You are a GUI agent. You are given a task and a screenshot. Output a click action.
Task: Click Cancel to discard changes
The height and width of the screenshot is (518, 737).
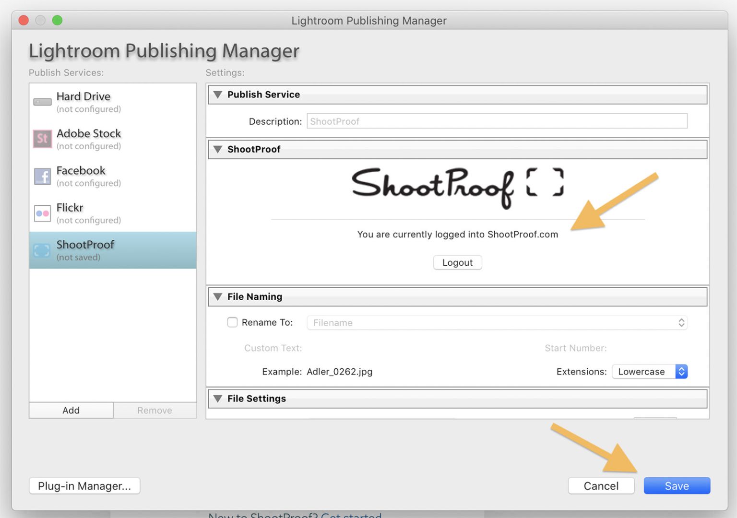[x=601, y=485]
